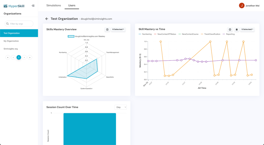Screen dimensions: 264x145
Task: Click the HyperSkill logo
Action: pos(14,6)
